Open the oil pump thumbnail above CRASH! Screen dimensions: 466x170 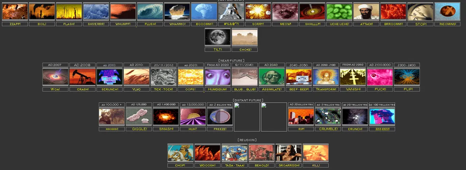(82, 77)
